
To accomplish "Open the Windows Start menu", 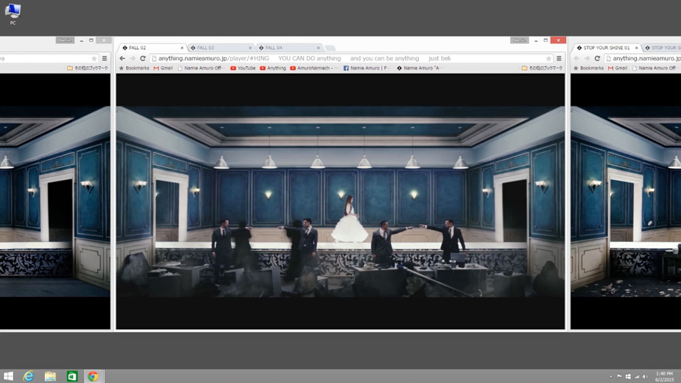I will [8, 376].
